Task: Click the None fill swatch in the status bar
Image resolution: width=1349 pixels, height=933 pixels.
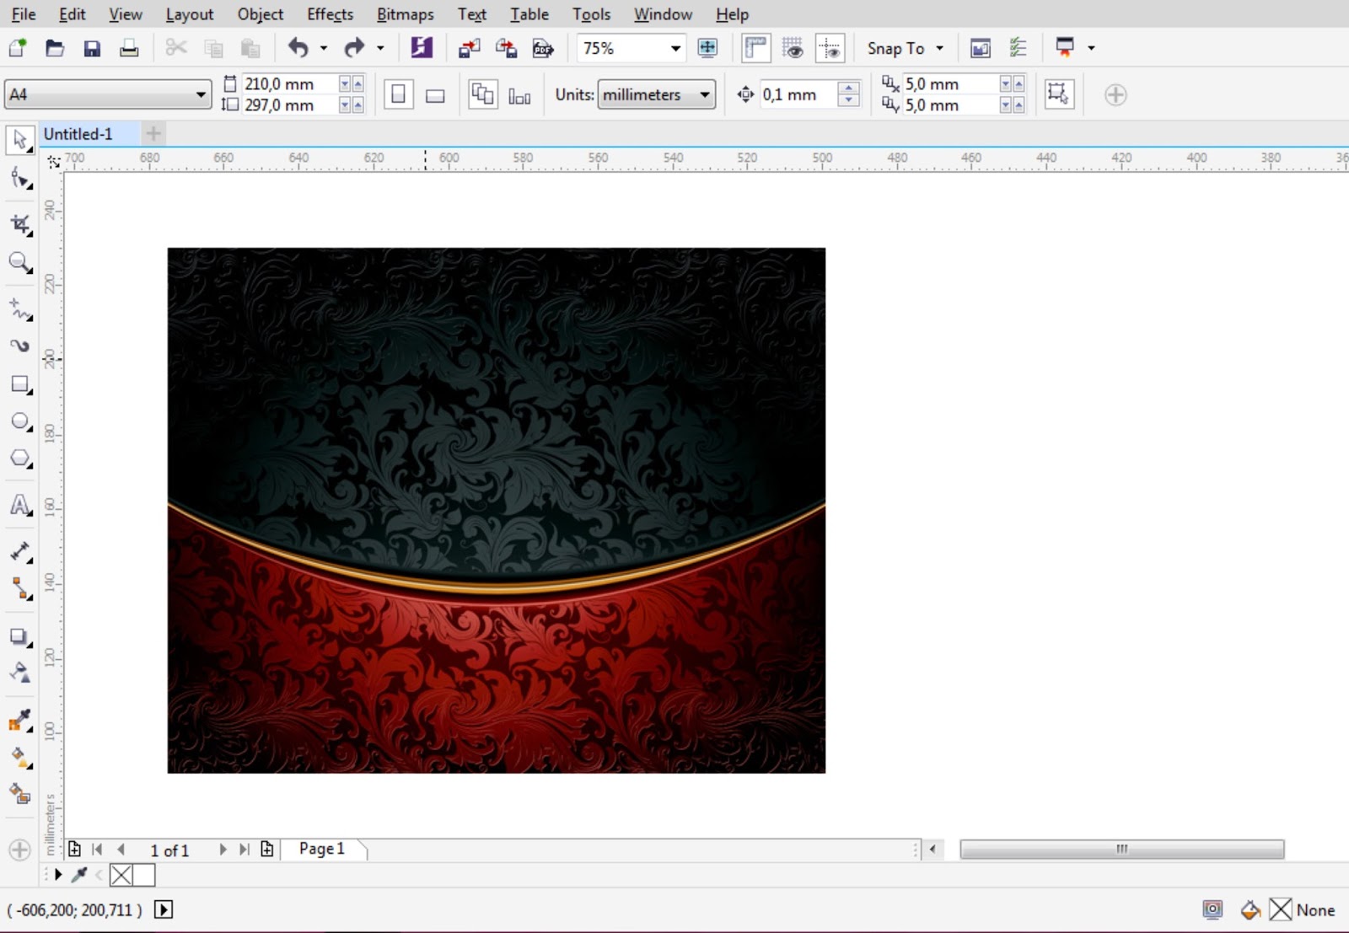Action: click(1282, 910)
